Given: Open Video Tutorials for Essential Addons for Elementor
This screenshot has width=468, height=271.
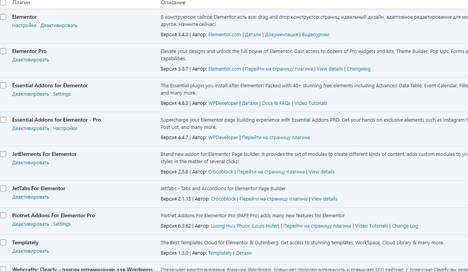Looking at the screenshot, I should tap(311, 103).
